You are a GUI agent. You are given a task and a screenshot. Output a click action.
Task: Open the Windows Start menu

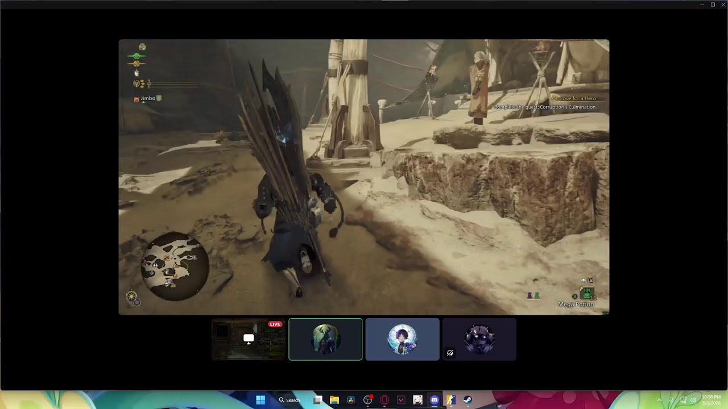(x=260, y=400)
